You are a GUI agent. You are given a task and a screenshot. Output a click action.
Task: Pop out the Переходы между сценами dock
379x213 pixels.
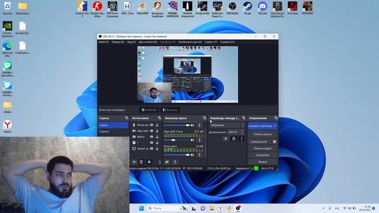pos(243,118)
